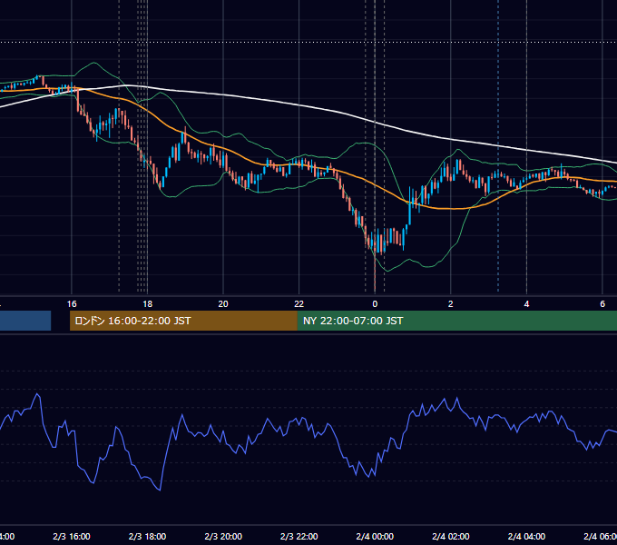The width and height of the screenshot is (617, 545).
Task: Click the blue oscillator line's lowest trough near 18:00
Action: (160, 490)
